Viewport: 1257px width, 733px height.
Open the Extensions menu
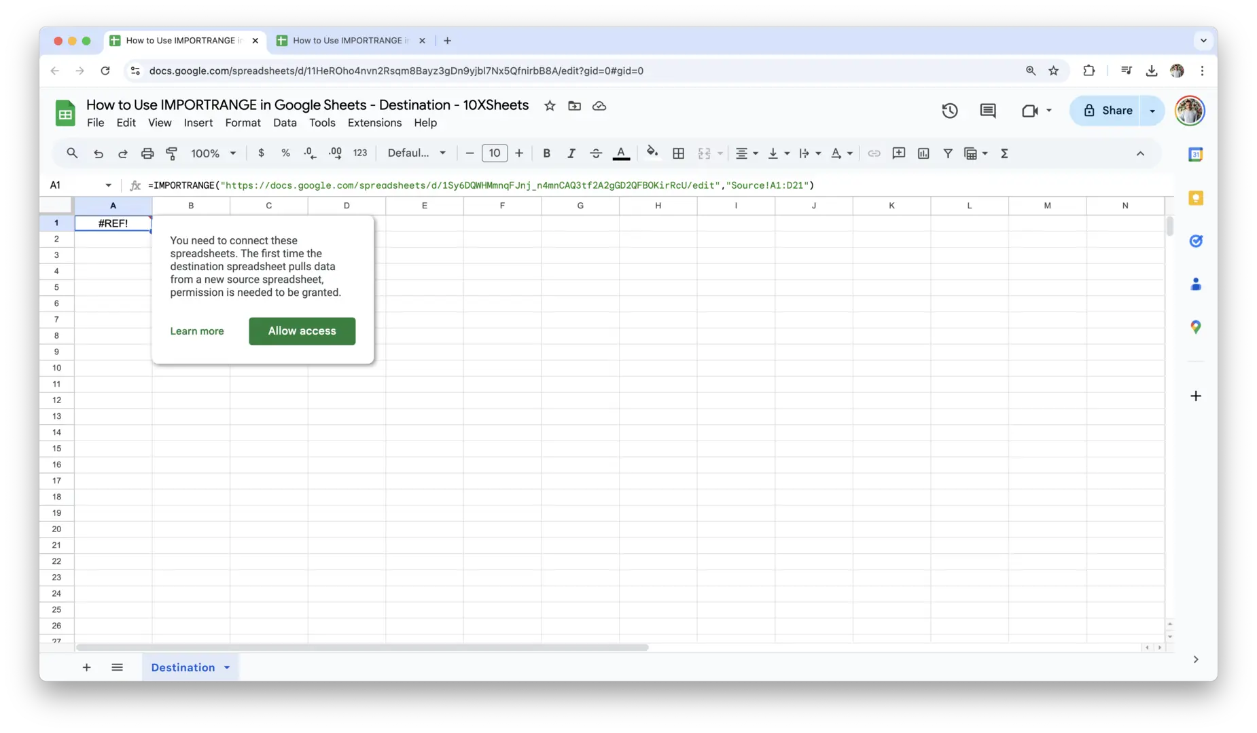pyautogui.click(x=374, y=123)
